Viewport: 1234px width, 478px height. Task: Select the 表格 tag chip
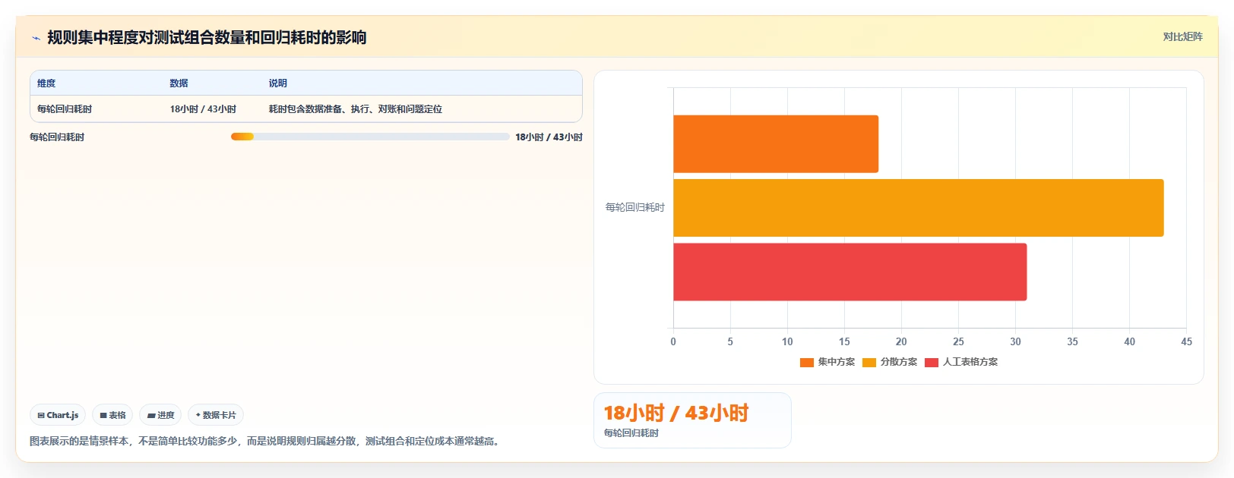[x=112, y=415]
